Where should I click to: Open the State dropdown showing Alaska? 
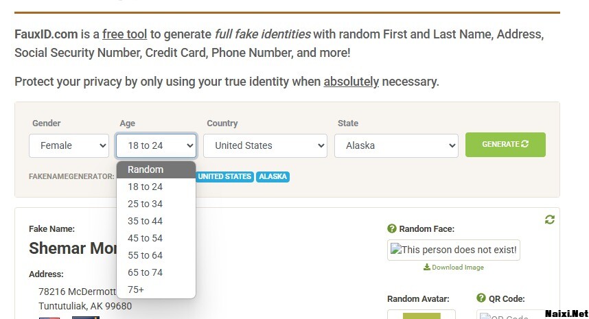click(396, 145)
